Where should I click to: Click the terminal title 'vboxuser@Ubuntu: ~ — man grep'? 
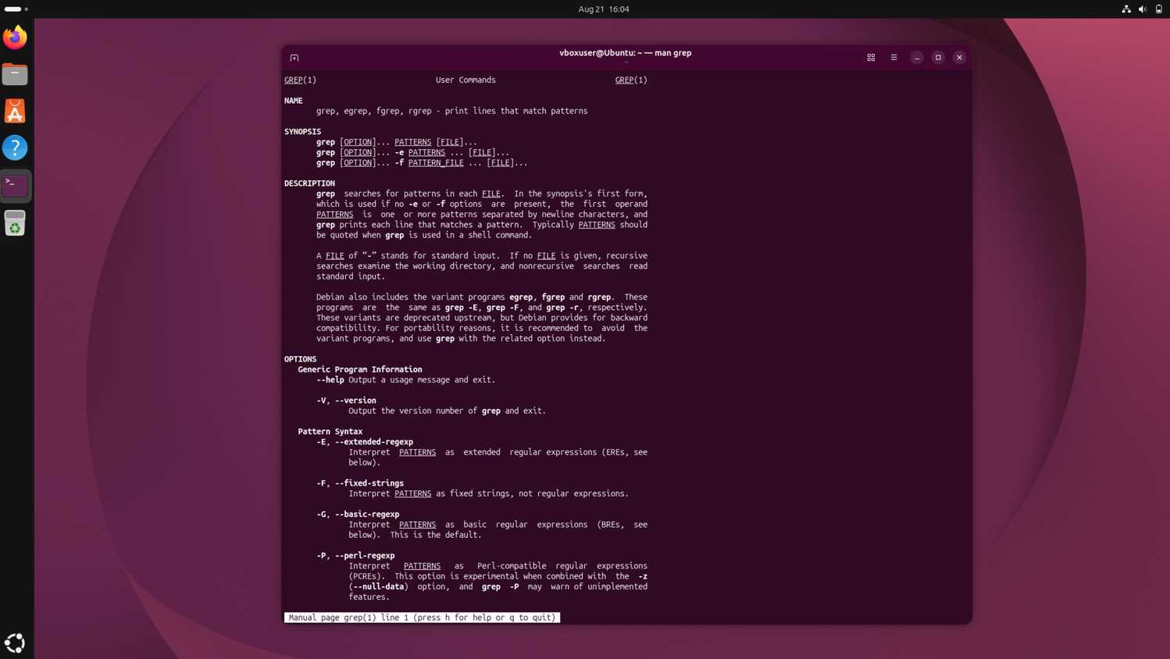point(626,53)
